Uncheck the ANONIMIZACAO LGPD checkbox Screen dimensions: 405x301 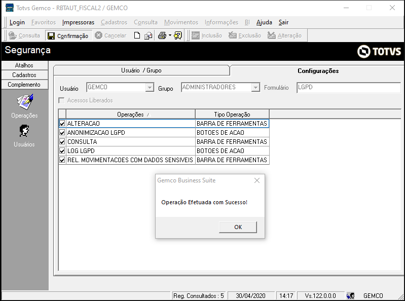[x=62, y=133]
